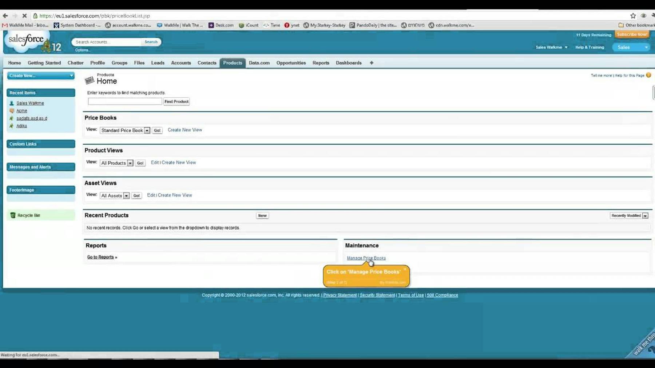Click the New button in Recent Products

262,215
